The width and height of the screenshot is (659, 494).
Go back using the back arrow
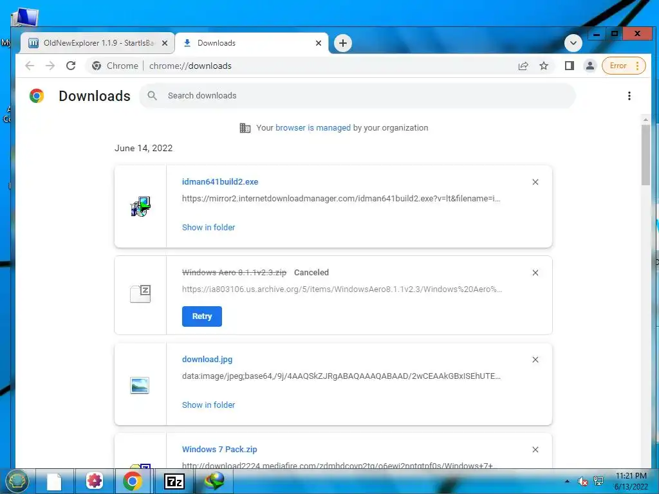(30, 66)
